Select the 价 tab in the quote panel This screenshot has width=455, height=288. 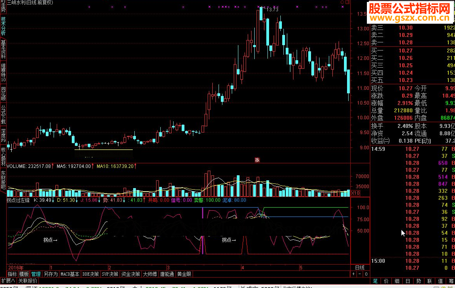(386, 281)
